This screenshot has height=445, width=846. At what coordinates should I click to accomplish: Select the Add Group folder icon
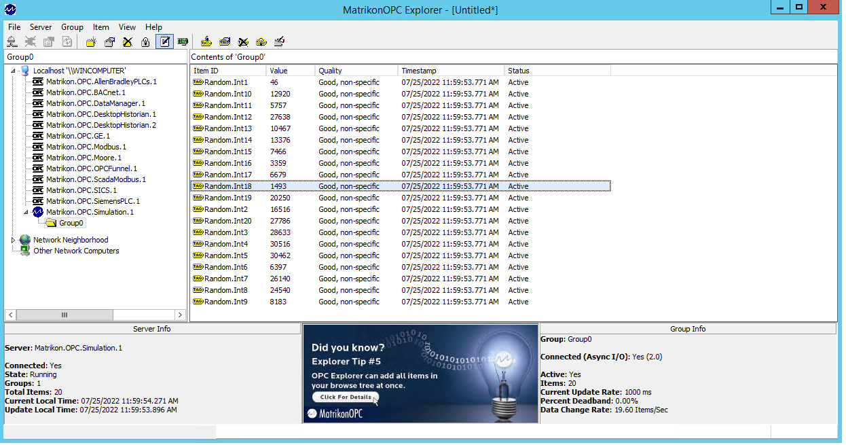coord(91,41)
